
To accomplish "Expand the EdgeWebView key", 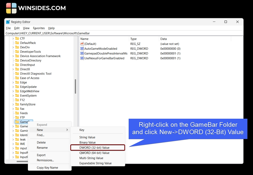I will (13, 91).
